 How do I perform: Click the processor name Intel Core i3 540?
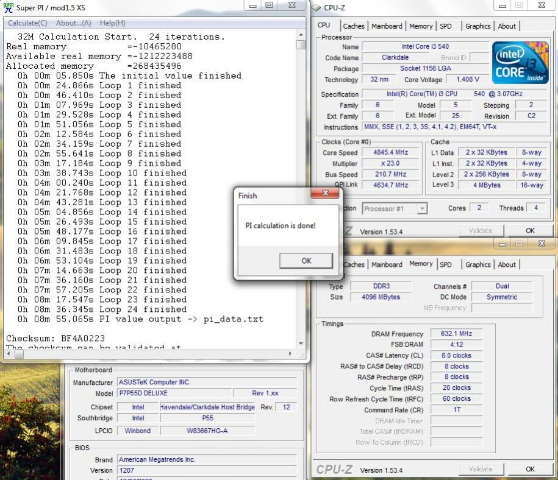[x=425, y=46]
